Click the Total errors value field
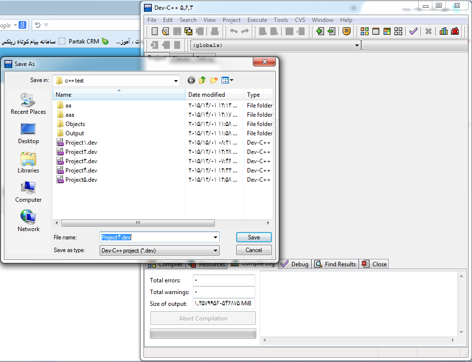 (x=224, y=280)
